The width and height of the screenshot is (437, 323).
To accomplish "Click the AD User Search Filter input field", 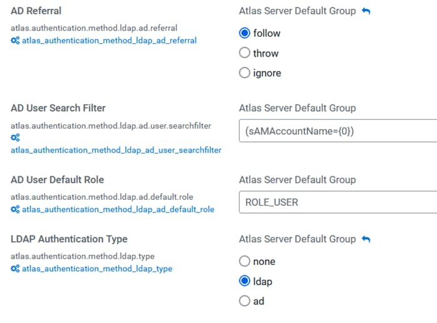I will pos(338,131).
